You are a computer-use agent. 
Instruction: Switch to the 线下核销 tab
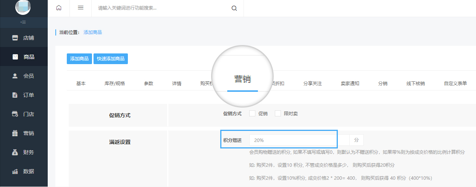415,84
